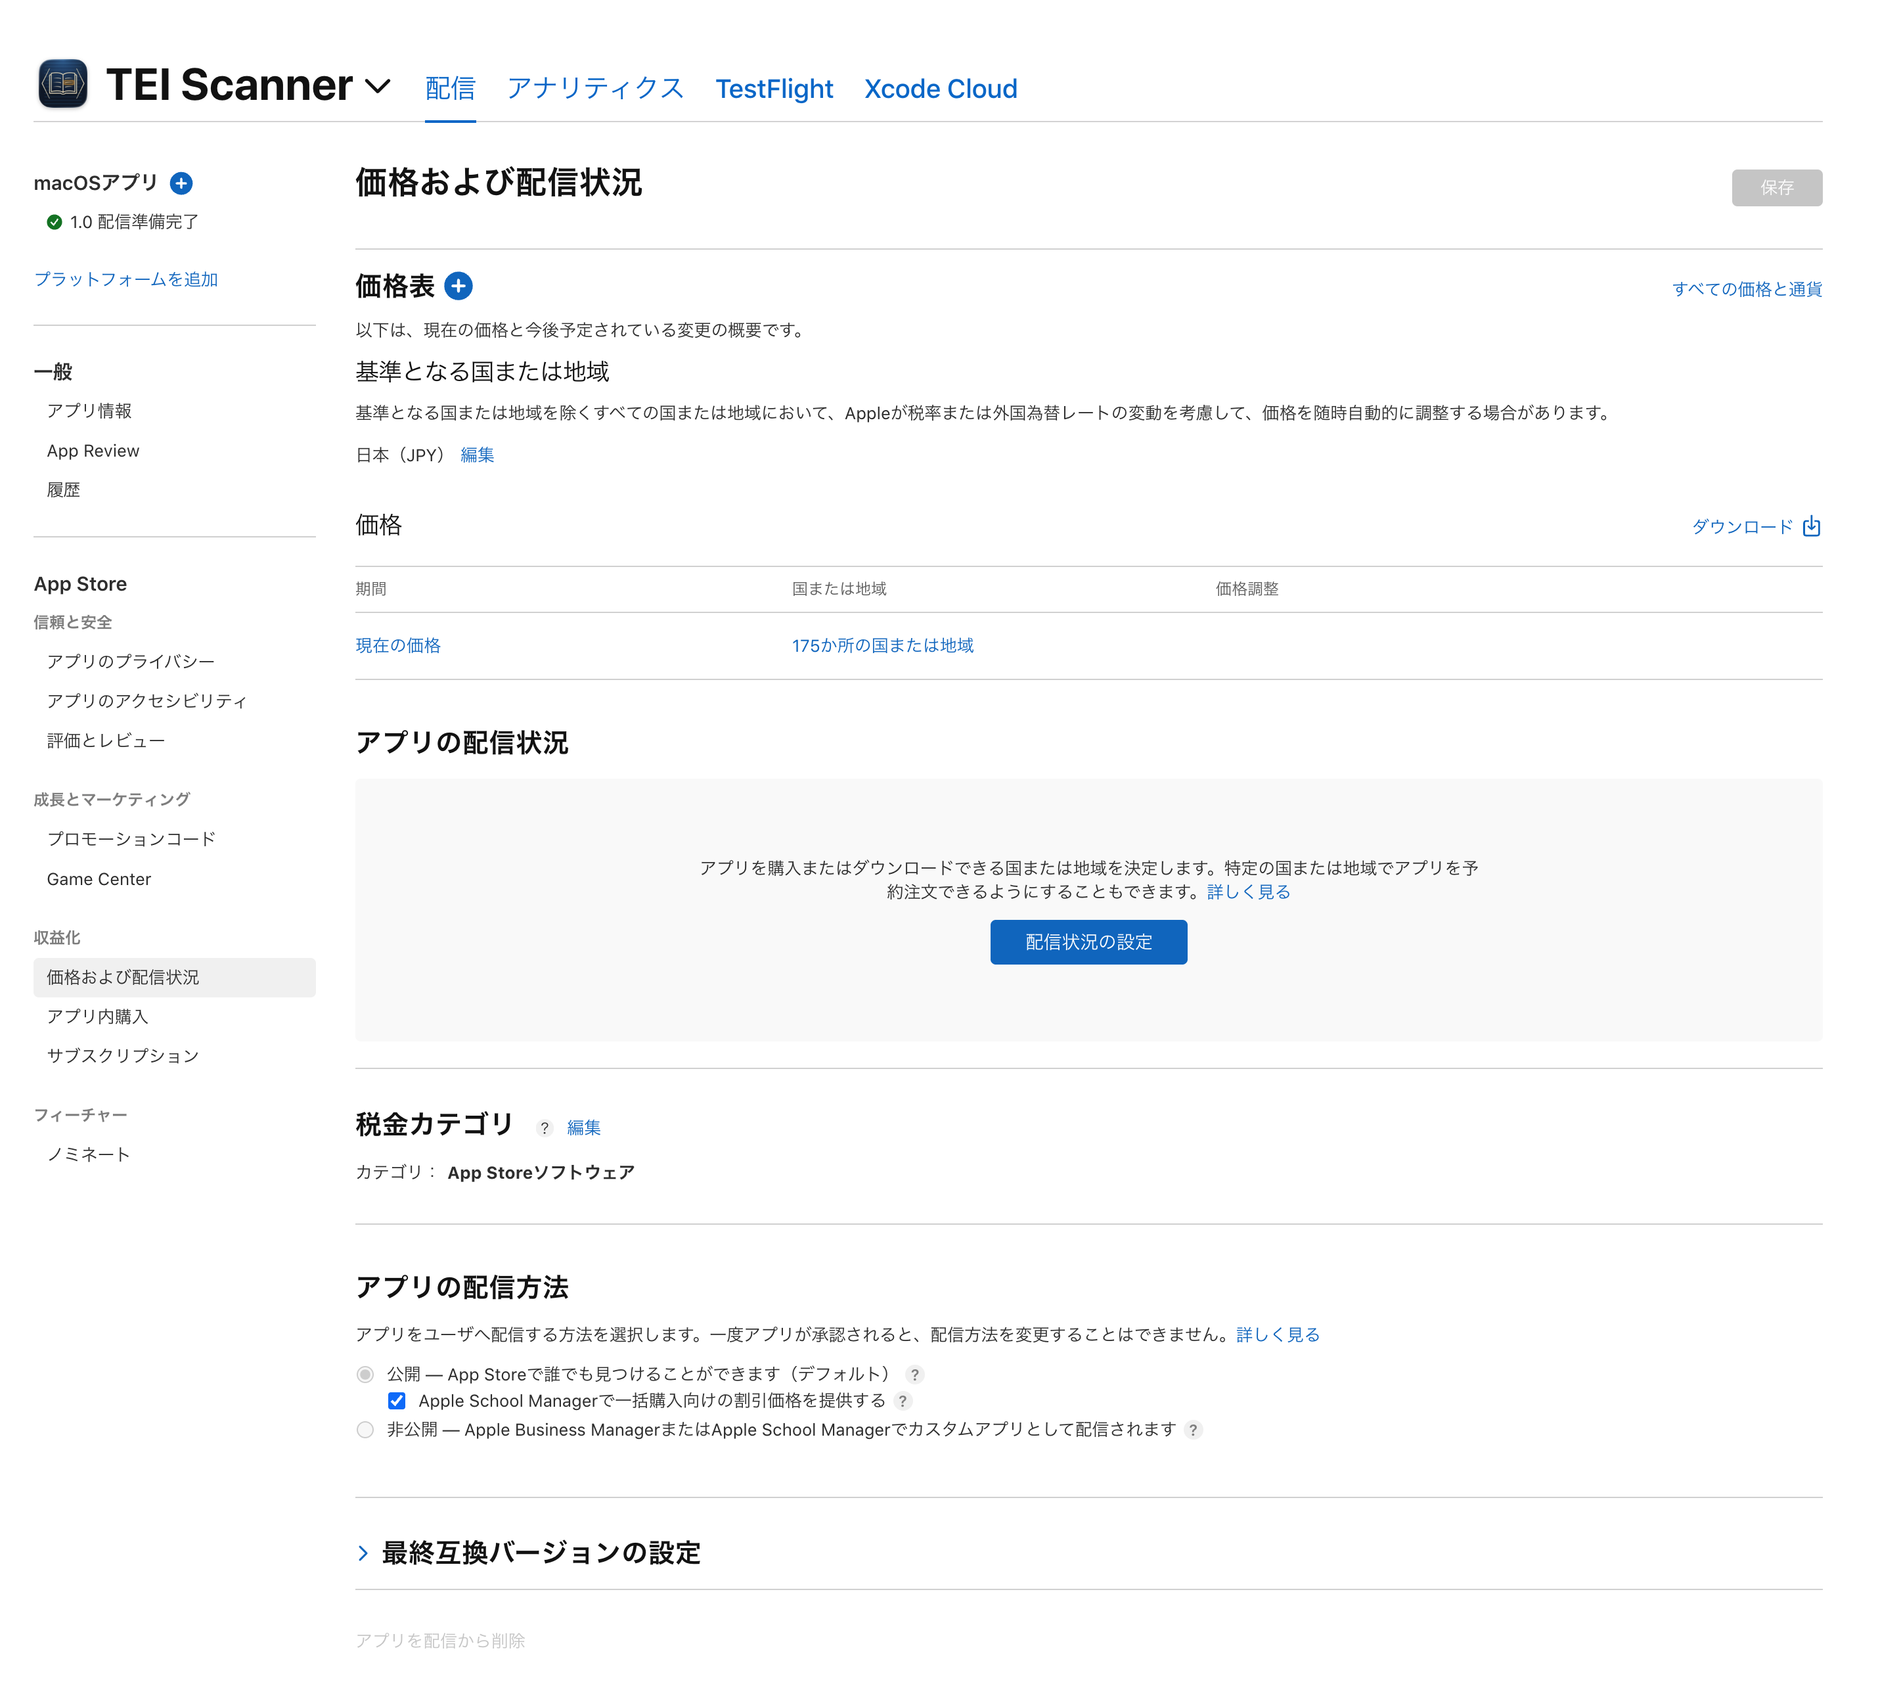
Task: Select 価格および配信状況 in the sidebar
Action: [x=175, y=978]
